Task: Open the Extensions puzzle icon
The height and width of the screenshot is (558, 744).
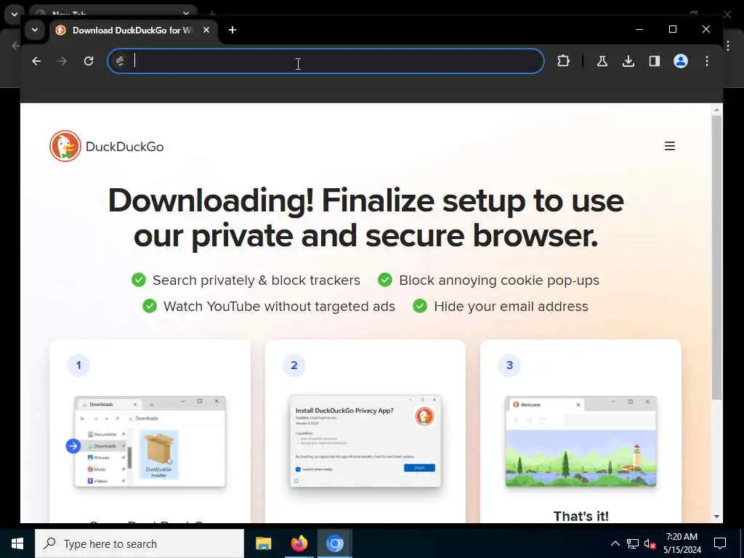Action: point(563,61)
